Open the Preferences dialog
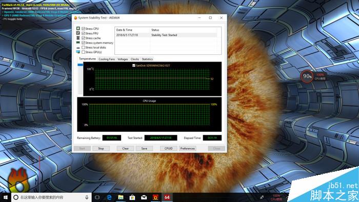This screenshot has height=202, width=359. 188,149
